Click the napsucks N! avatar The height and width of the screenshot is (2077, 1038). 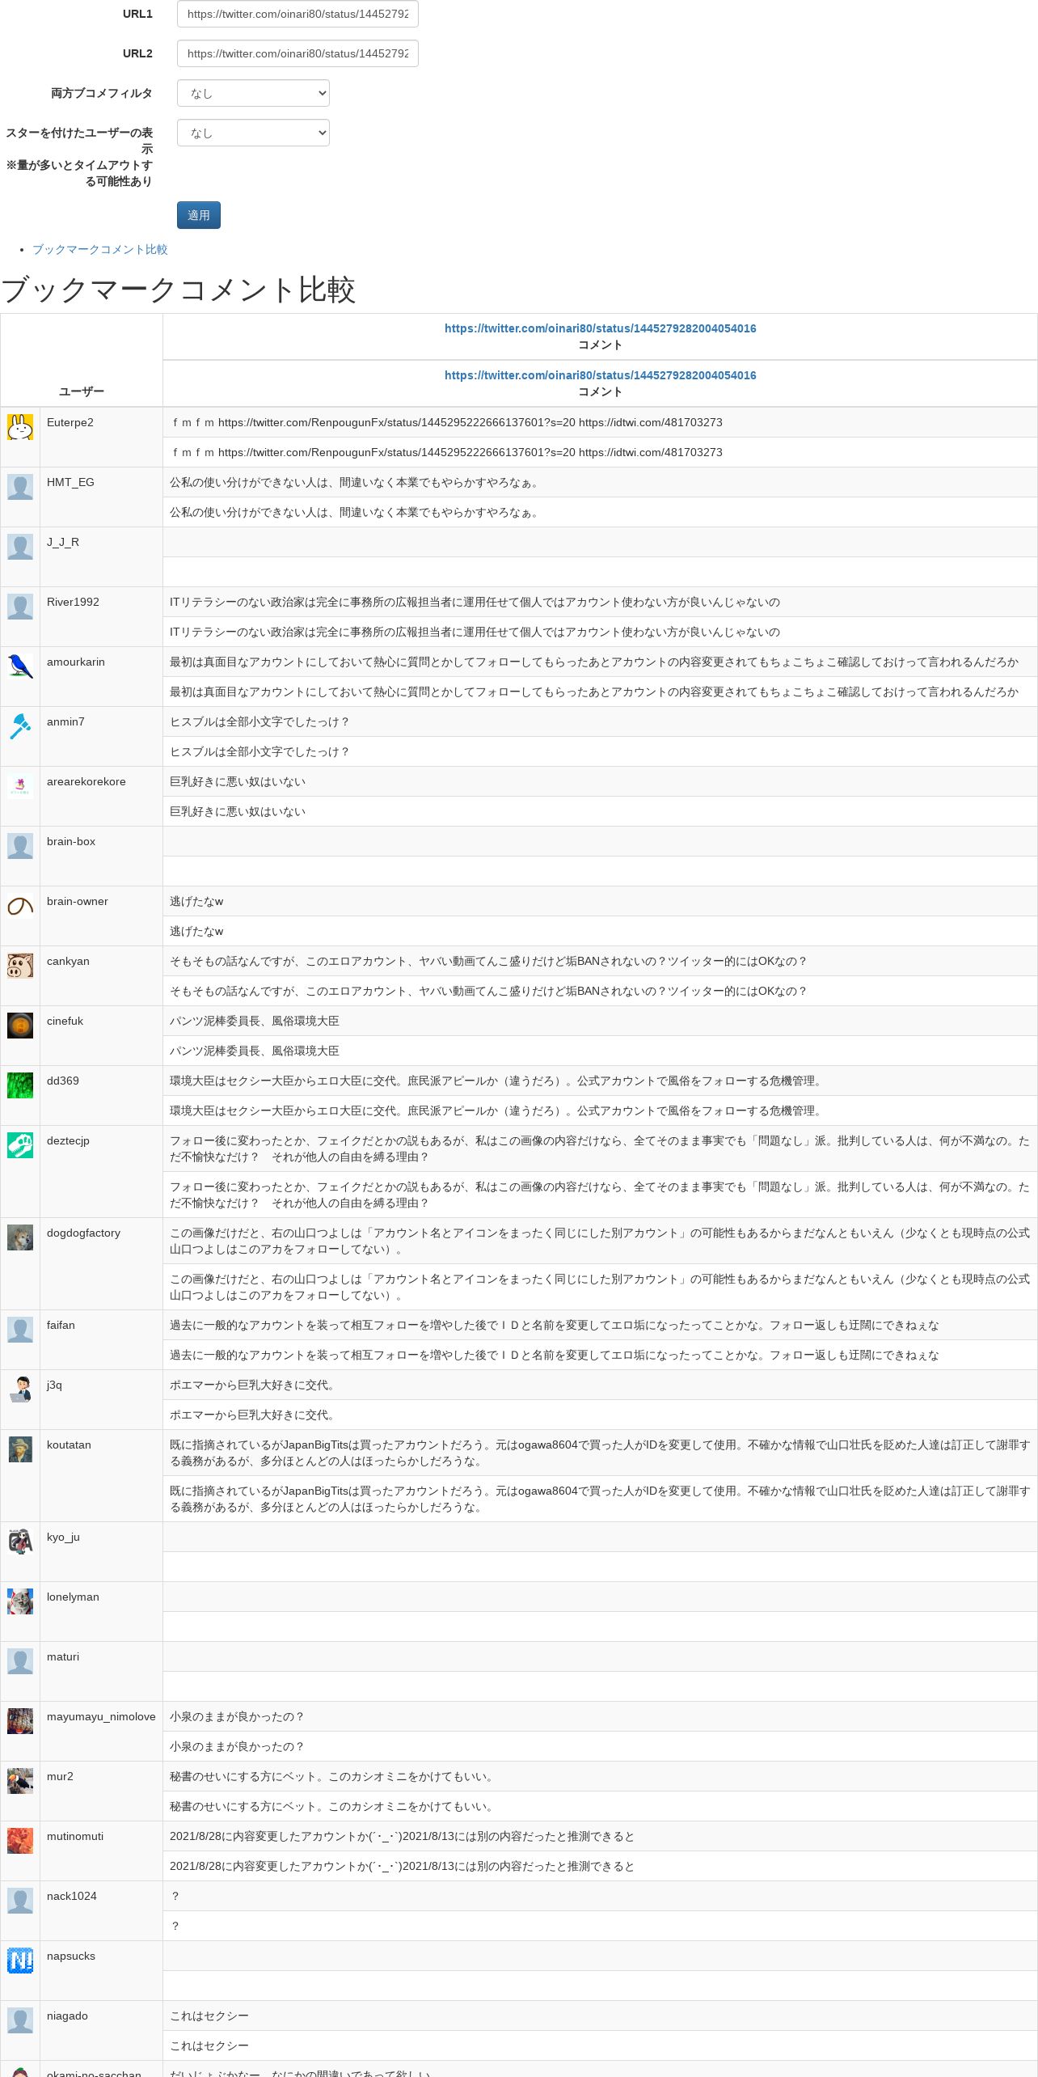20,1961
